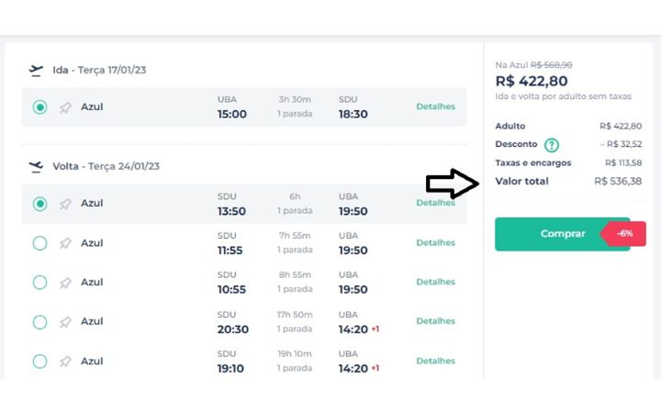
Task: Pin the 13:50 Azul return flight
Action: click(x=65, y=205)
